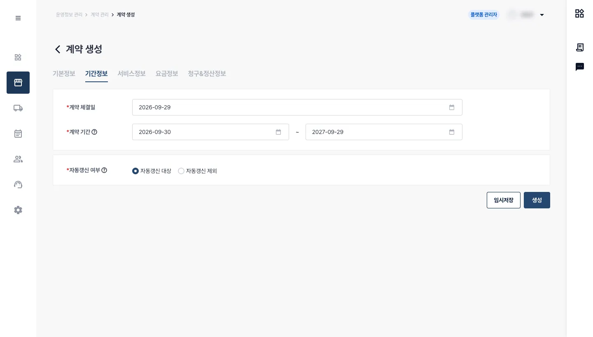
Task: Click the widgets icon in right panel
Action: click(x=580, y=14)
